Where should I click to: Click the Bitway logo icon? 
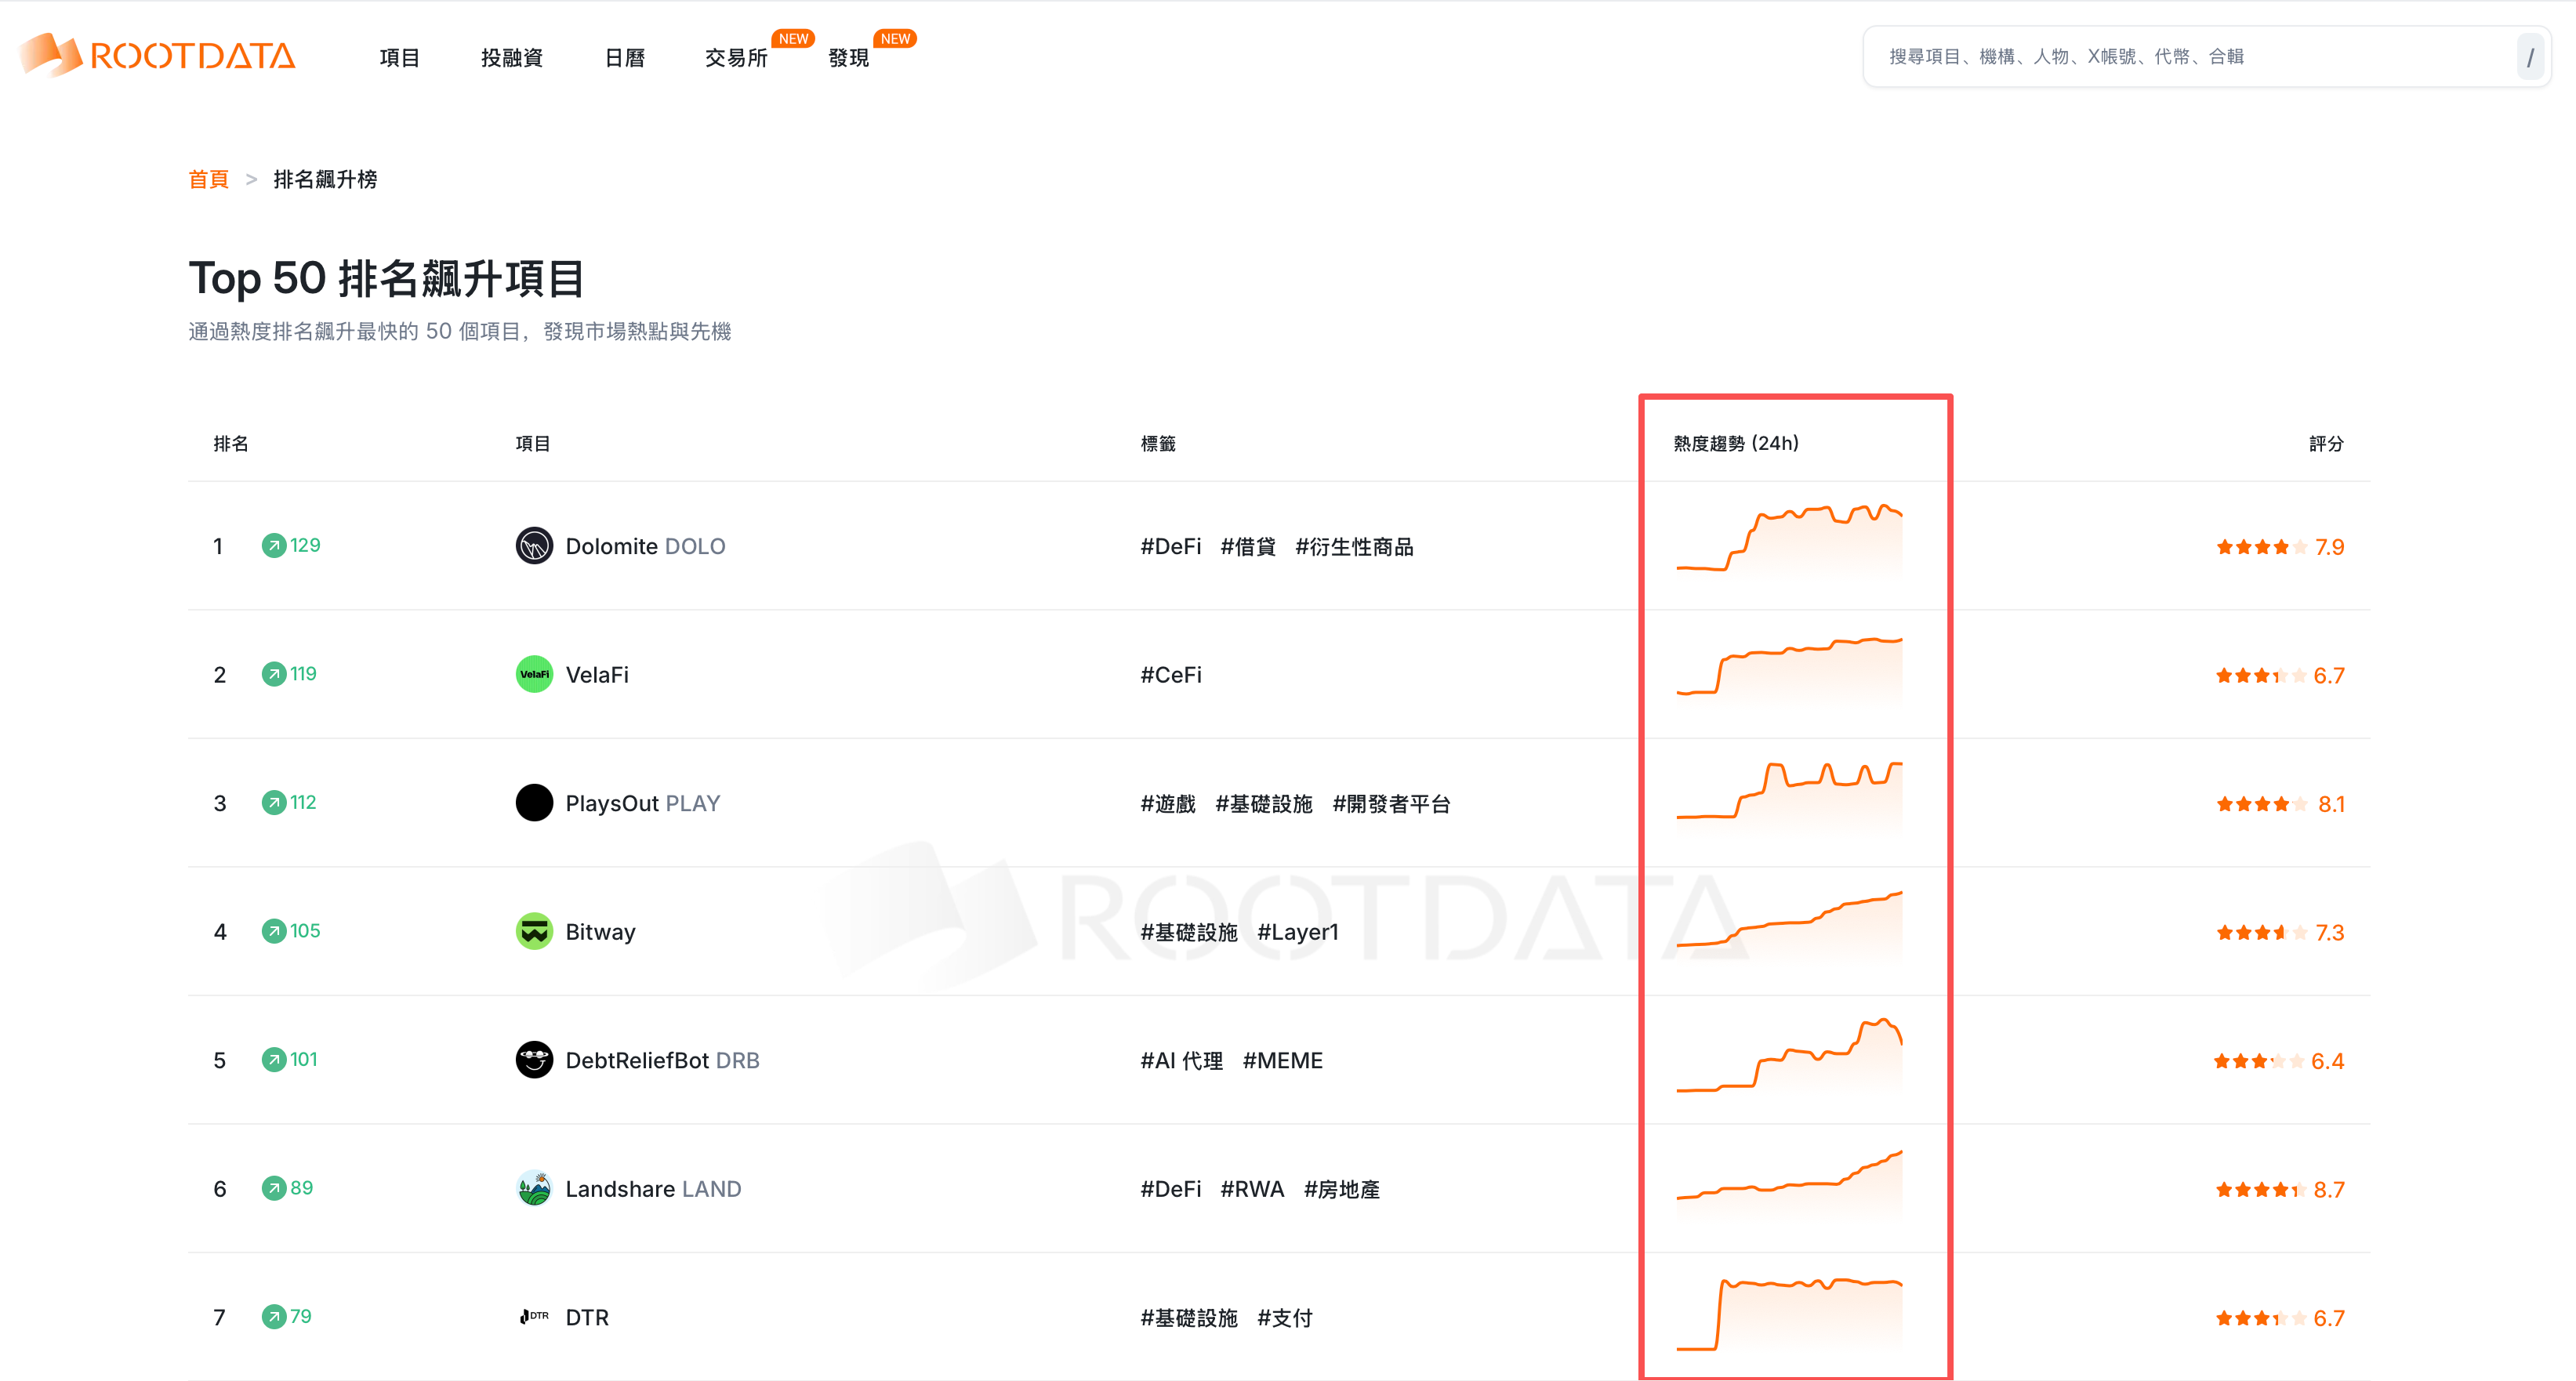(534, 931)
